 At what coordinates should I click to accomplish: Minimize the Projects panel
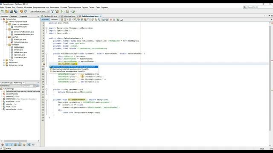click(x=38, y=16)
